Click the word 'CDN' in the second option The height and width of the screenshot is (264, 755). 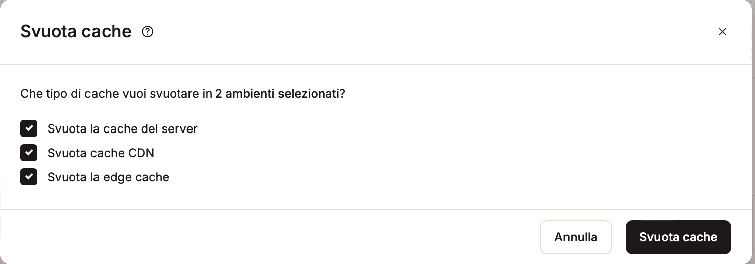[x=143, y=153]
